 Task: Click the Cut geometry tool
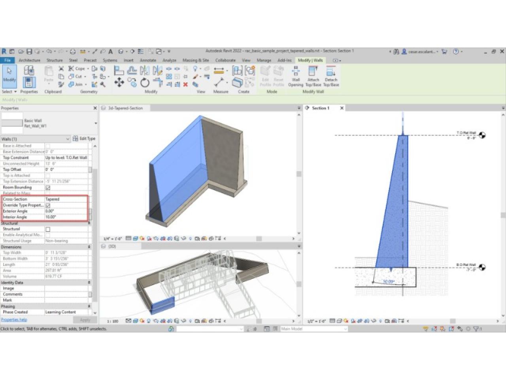pos(77,76)
